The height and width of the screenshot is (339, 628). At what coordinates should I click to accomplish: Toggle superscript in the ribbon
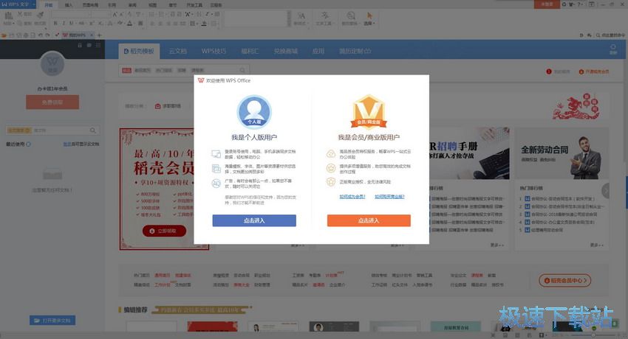coord(92,24)
